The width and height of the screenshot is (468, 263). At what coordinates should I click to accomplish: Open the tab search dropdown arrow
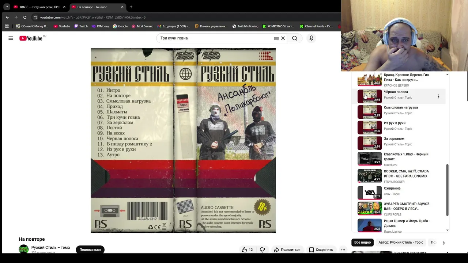pyautogui.click(x=7, y=7)
